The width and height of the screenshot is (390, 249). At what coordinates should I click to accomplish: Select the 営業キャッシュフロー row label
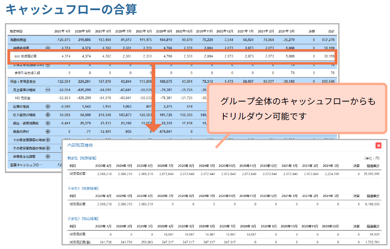(x=26, y=165)
